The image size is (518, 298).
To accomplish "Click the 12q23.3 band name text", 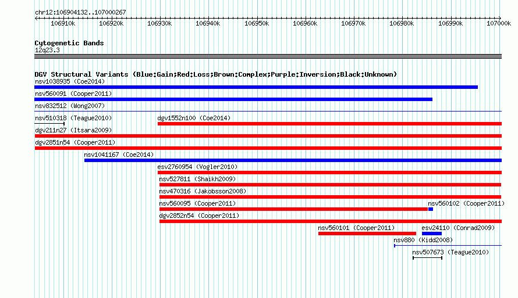I will [x=47, y=50].
